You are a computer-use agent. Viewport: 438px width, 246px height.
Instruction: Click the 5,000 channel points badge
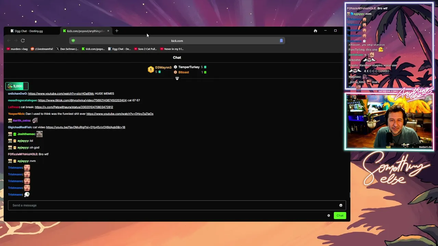pos(17,86)
